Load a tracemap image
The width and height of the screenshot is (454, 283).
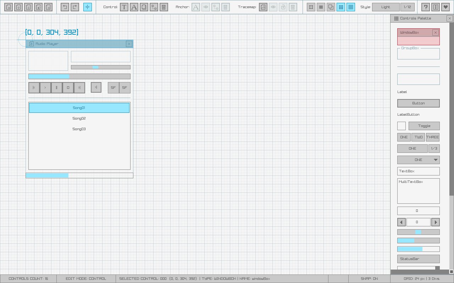coord(263,7)
